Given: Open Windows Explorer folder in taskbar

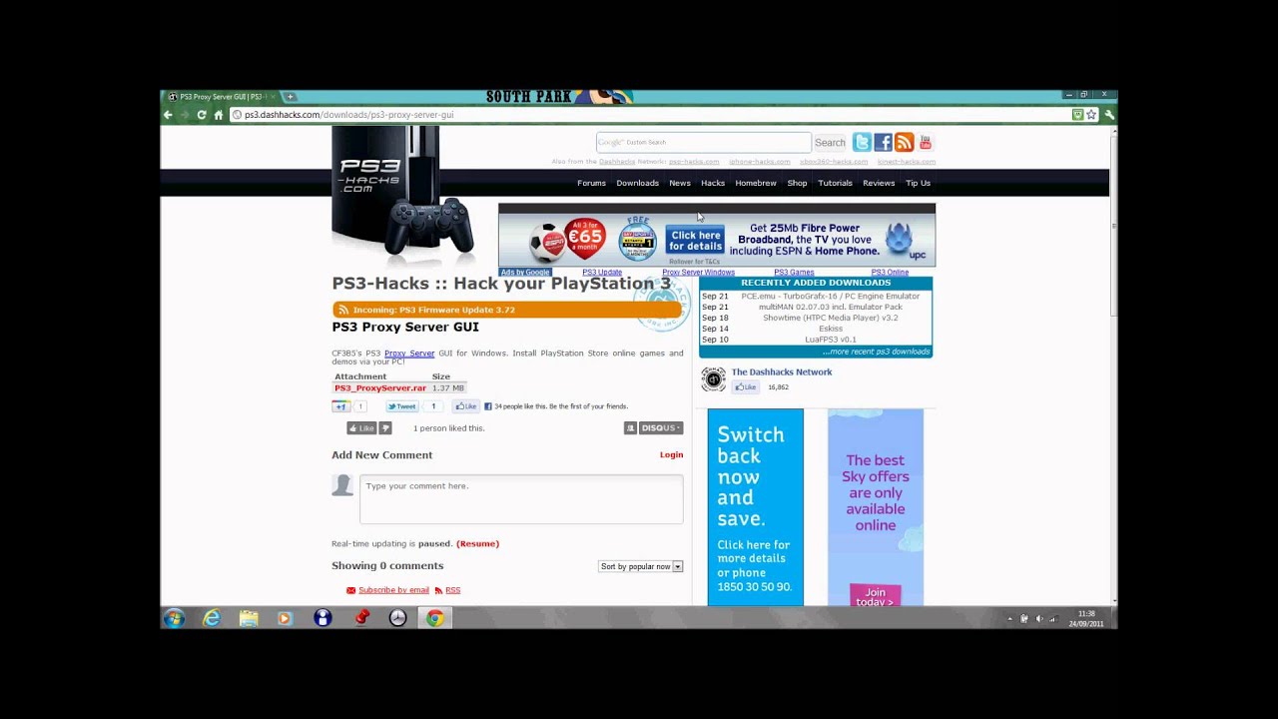Looking at the screenshot, I should (249, 618).
